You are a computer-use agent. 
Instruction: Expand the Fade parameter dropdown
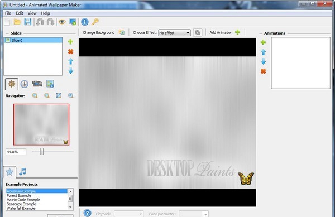pos(194,214)
